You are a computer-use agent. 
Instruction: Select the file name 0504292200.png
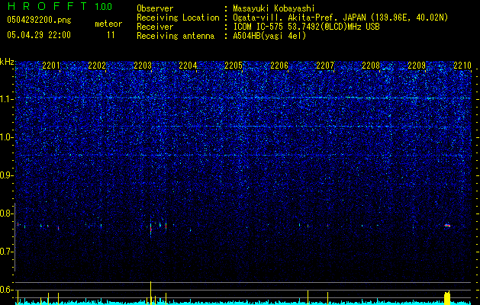39,20
